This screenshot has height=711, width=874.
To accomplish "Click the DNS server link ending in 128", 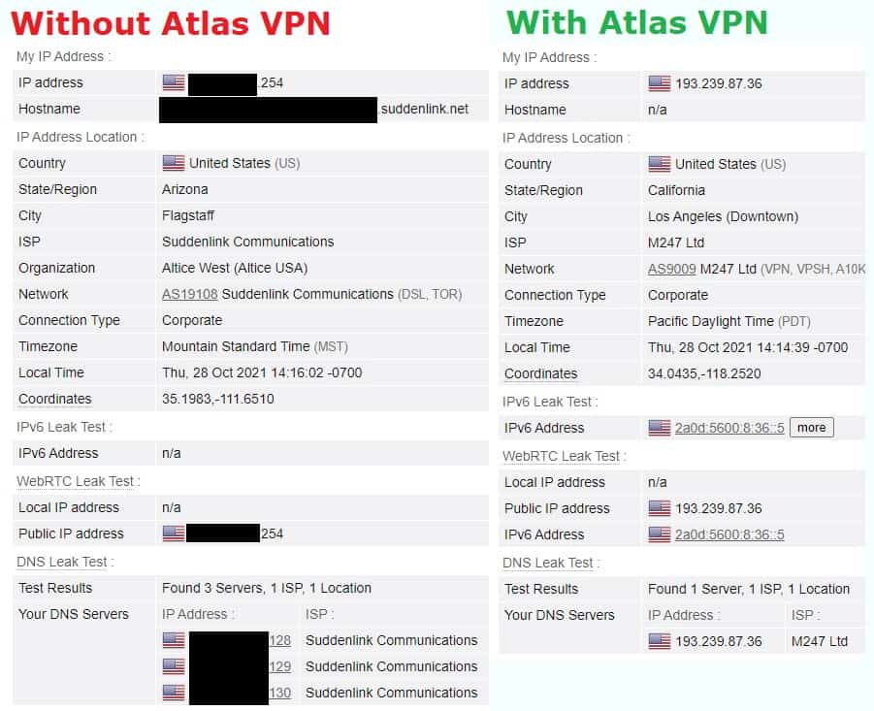I will pos(280,641).
